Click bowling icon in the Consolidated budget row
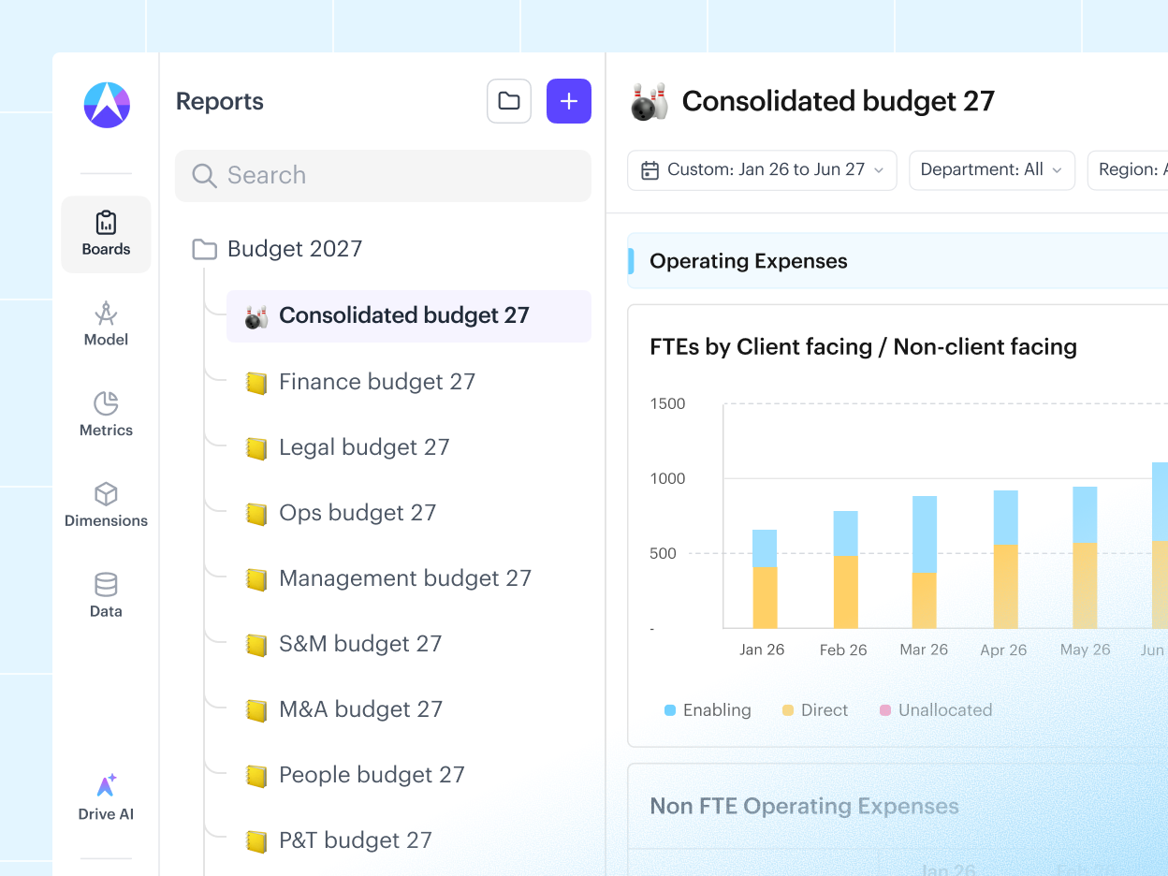Image resolution: width=1168 pixels, height=876 pixels. pyautogui.click(x=256, y=316)
